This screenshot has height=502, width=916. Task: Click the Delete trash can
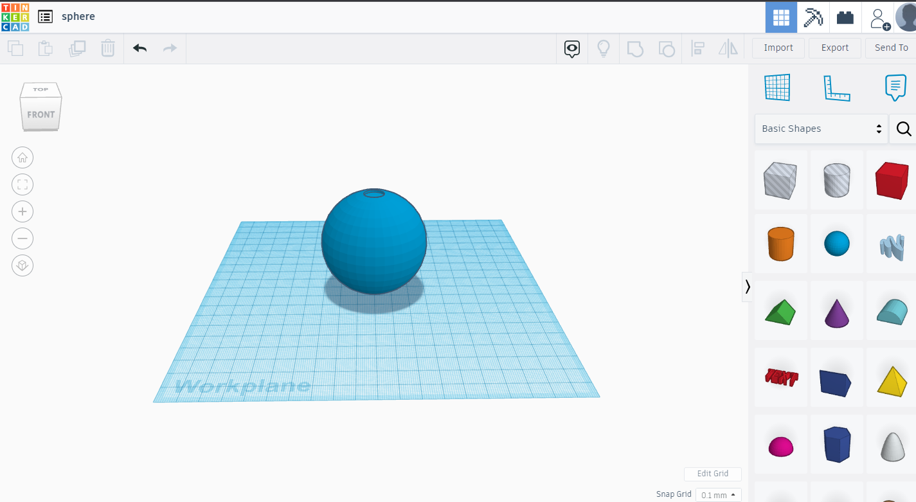click(108, 48)
